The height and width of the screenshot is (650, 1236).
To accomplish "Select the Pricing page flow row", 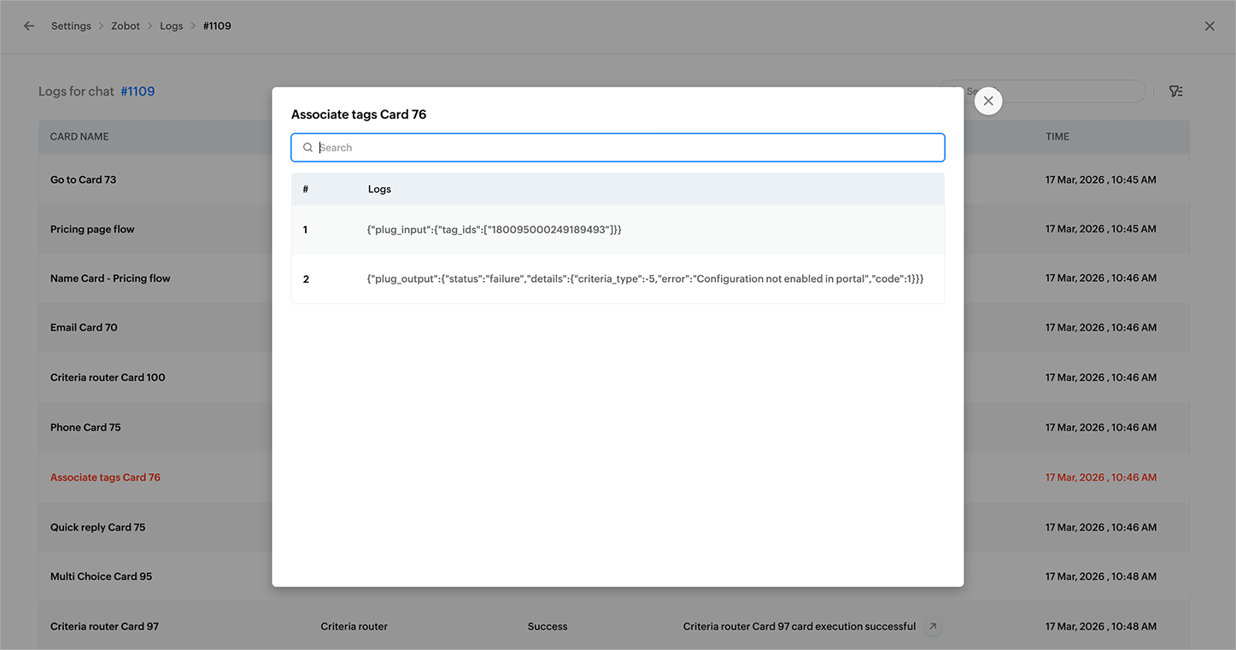I will pyautogui.click(x=613, y=230).
